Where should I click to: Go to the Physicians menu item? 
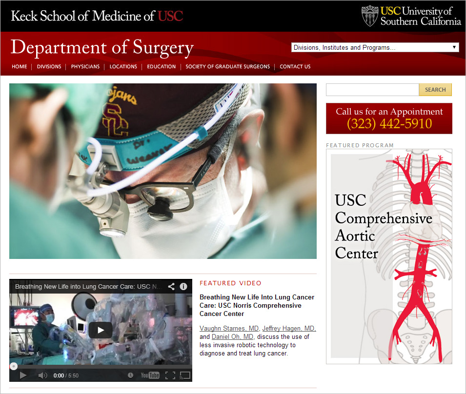pyautogui.click(x=85, y=66)
